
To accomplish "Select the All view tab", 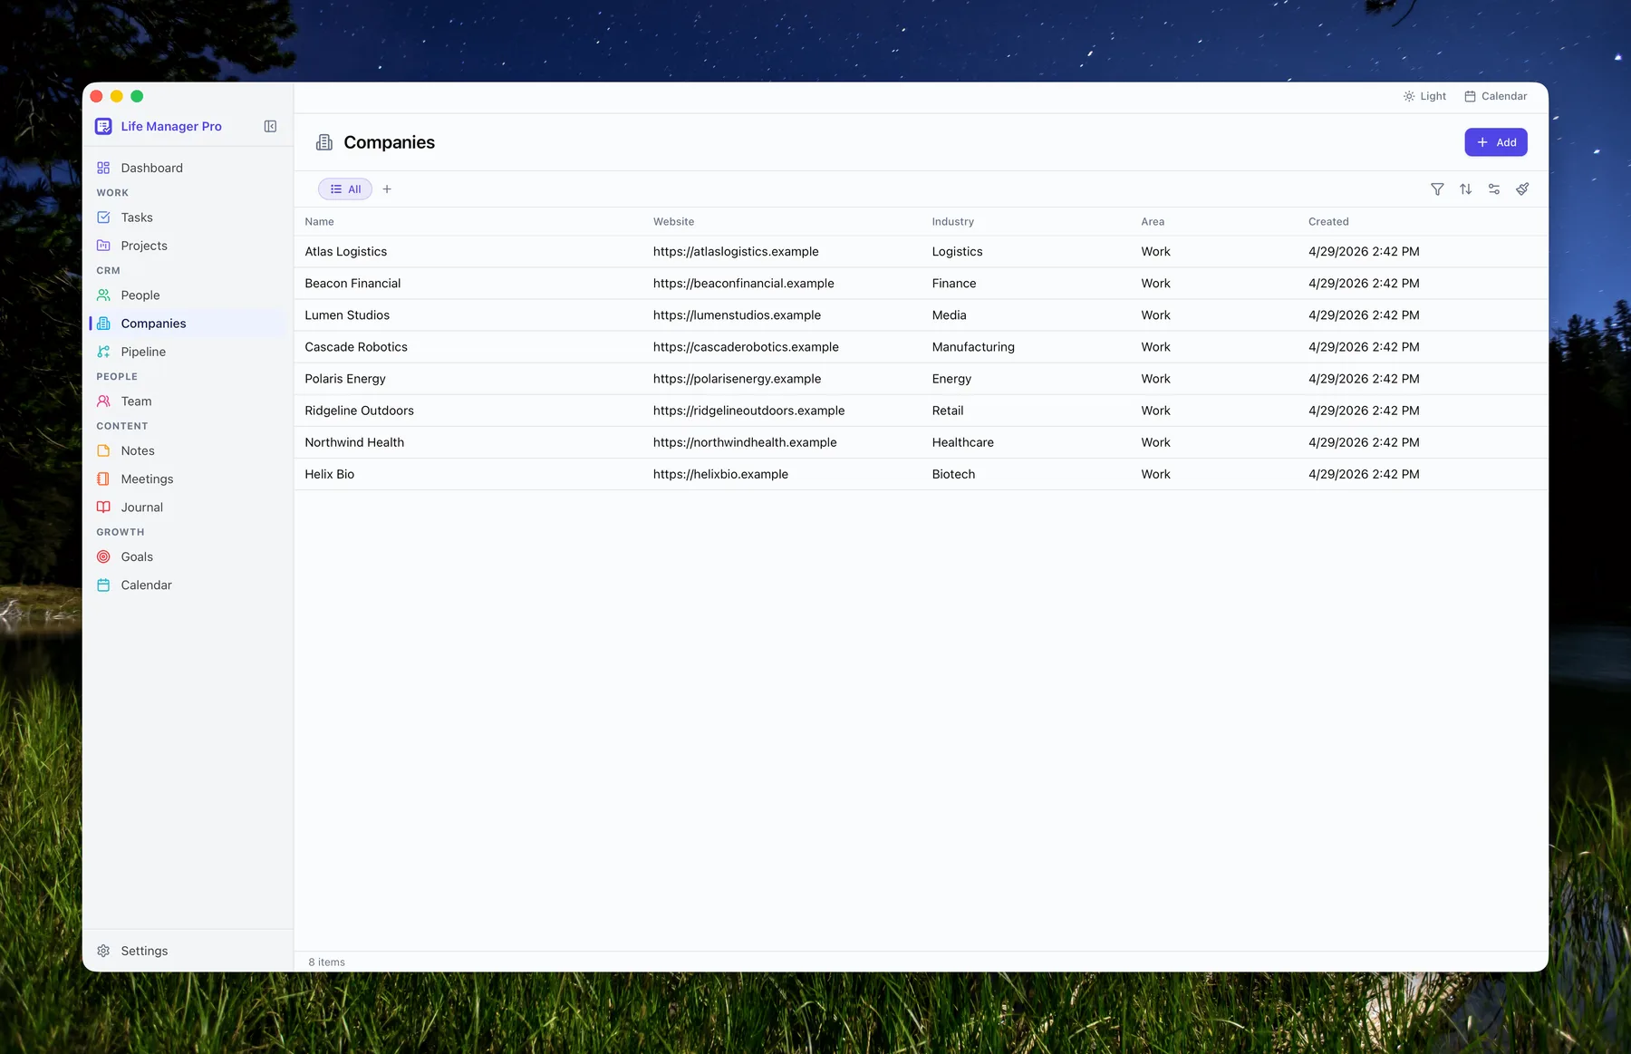I will tap(345, 189).
